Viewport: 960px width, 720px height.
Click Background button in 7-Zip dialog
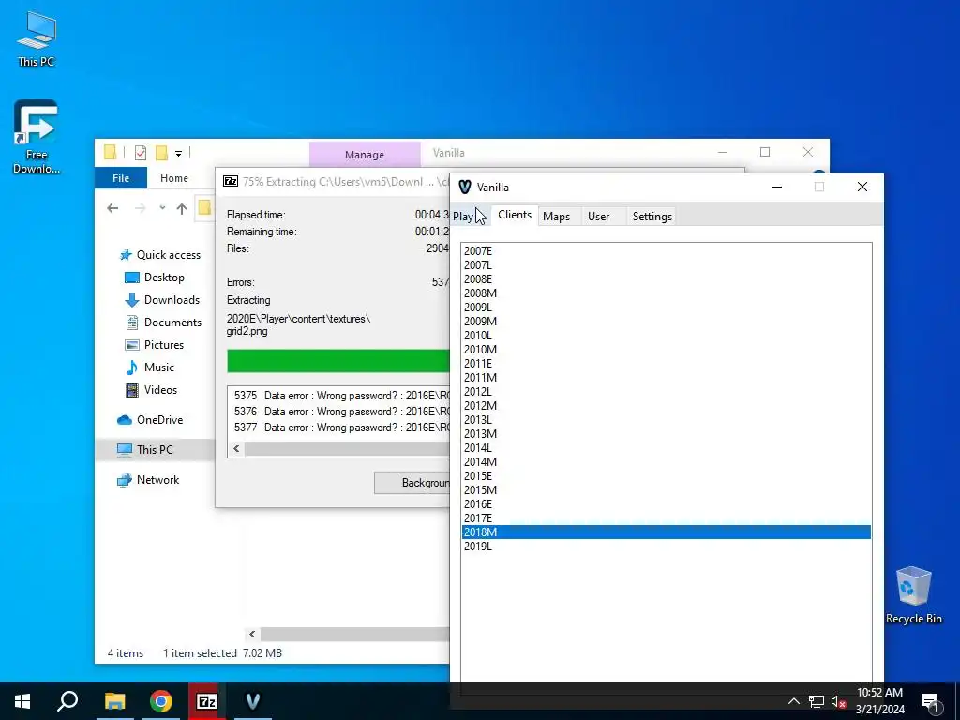point(412,483)
